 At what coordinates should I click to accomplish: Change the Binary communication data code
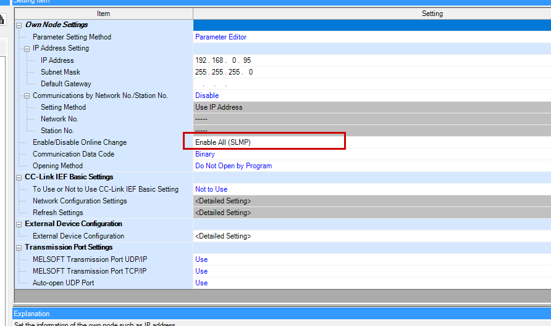pyautogui.click(x=205, y=154)
